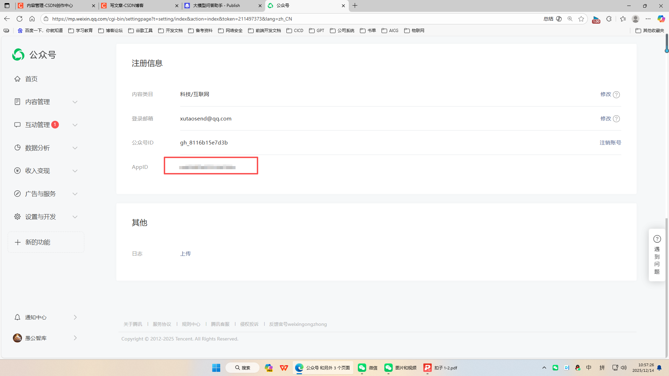Click the Copilot icon in browser toolbar
The image size is (669, 376).
pos(661,19)
